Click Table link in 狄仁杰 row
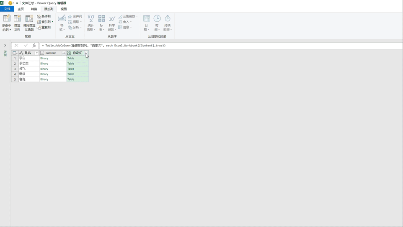 pyautogui.click(x=71, y=64)
